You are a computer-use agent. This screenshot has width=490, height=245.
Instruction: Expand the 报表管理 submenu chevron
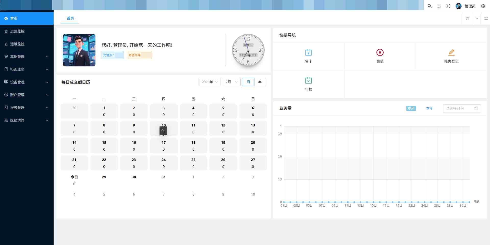pos(47,108)
